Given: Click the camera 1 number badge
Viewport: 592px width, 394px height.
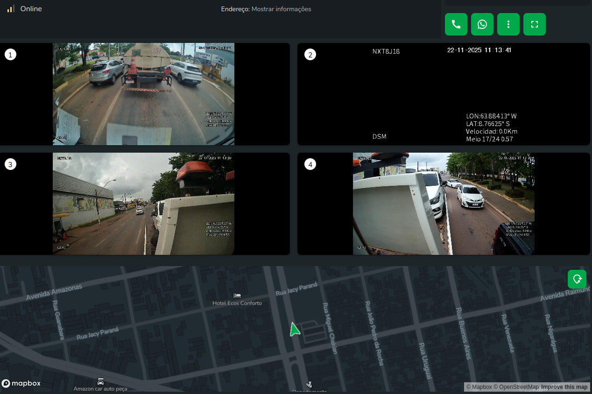Looking at the screenshot, I should pos(10,55).
